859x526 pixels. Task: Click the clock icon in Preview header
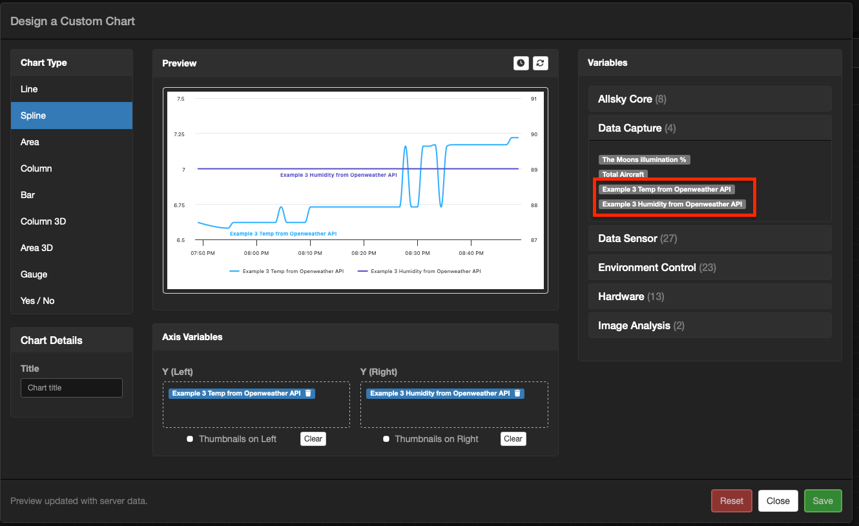pyautogui.click(x=521, y=63)
